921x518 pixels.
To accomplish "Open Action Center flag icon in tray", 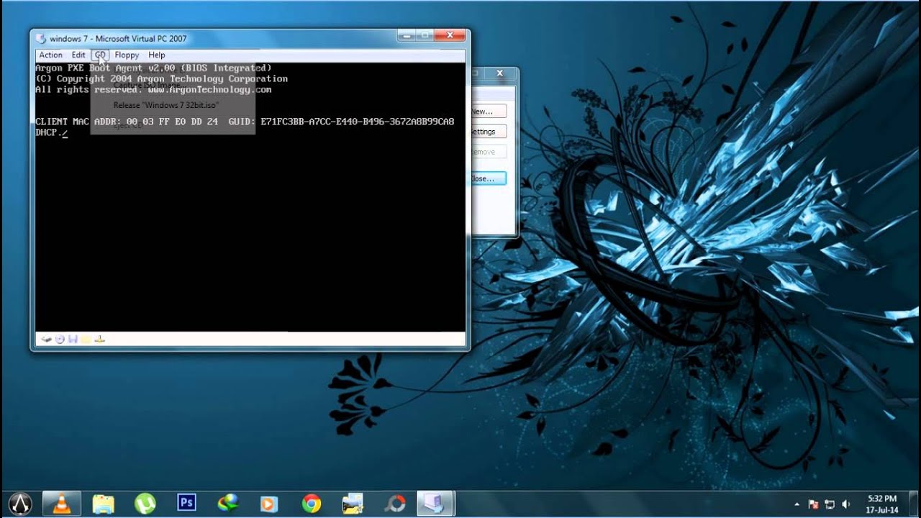I will 814,504.
